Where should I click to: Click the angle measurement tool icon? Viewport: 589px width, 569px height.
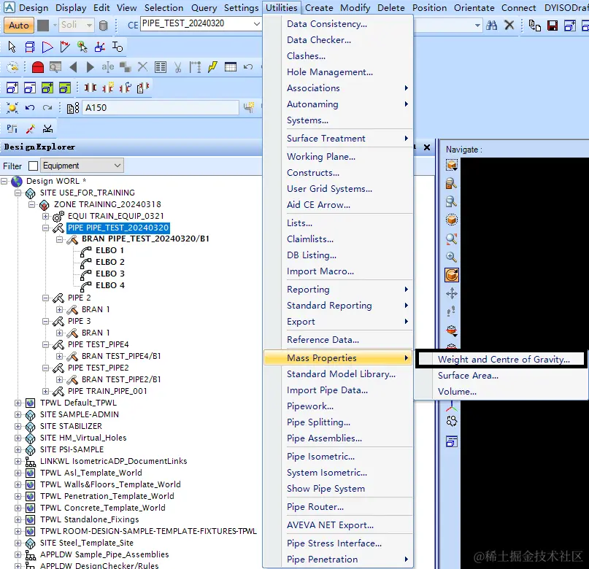coord(65,47)
